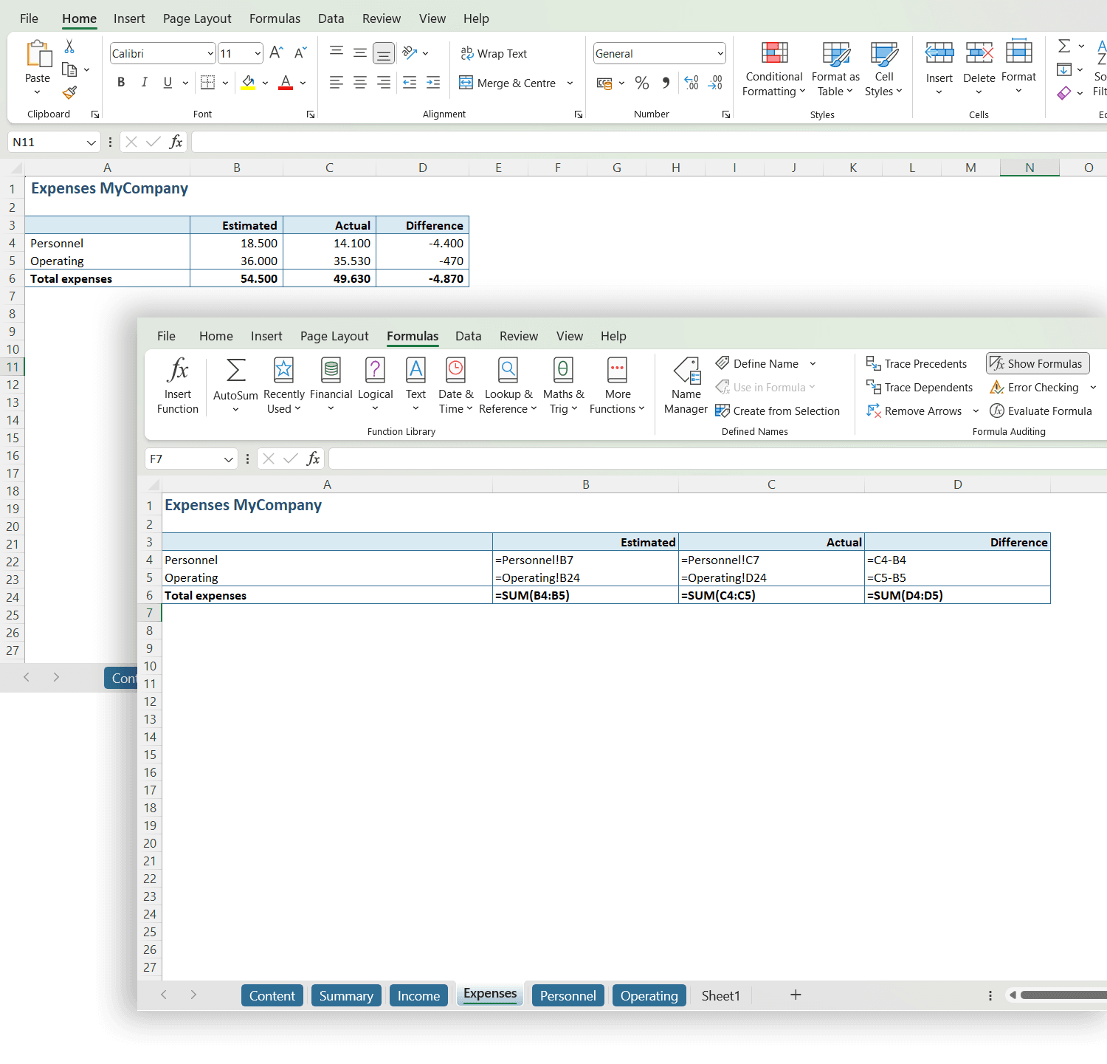Toggle bold formatting
The image size is (1107, 1064).
tap(121, 82)
